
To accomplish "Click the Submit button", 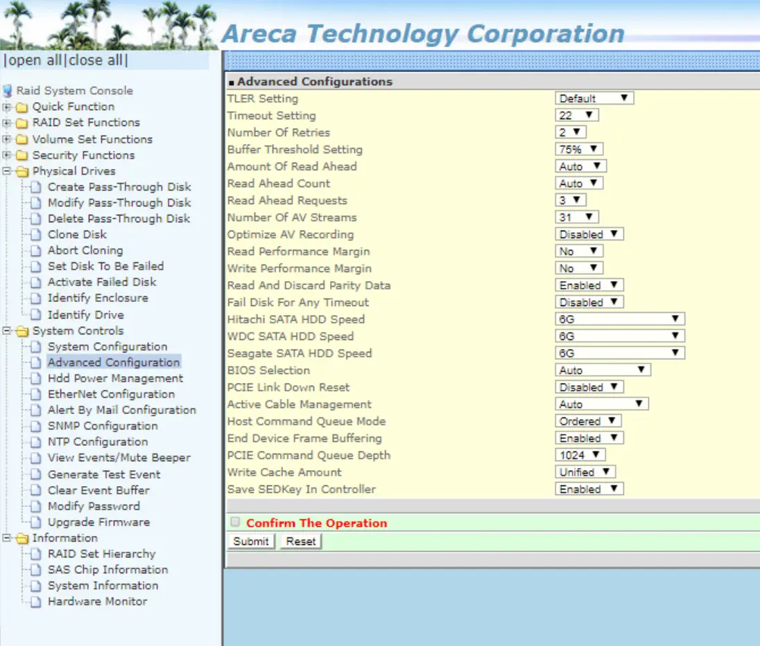I will pyautogui.click(x=250, y=541).
